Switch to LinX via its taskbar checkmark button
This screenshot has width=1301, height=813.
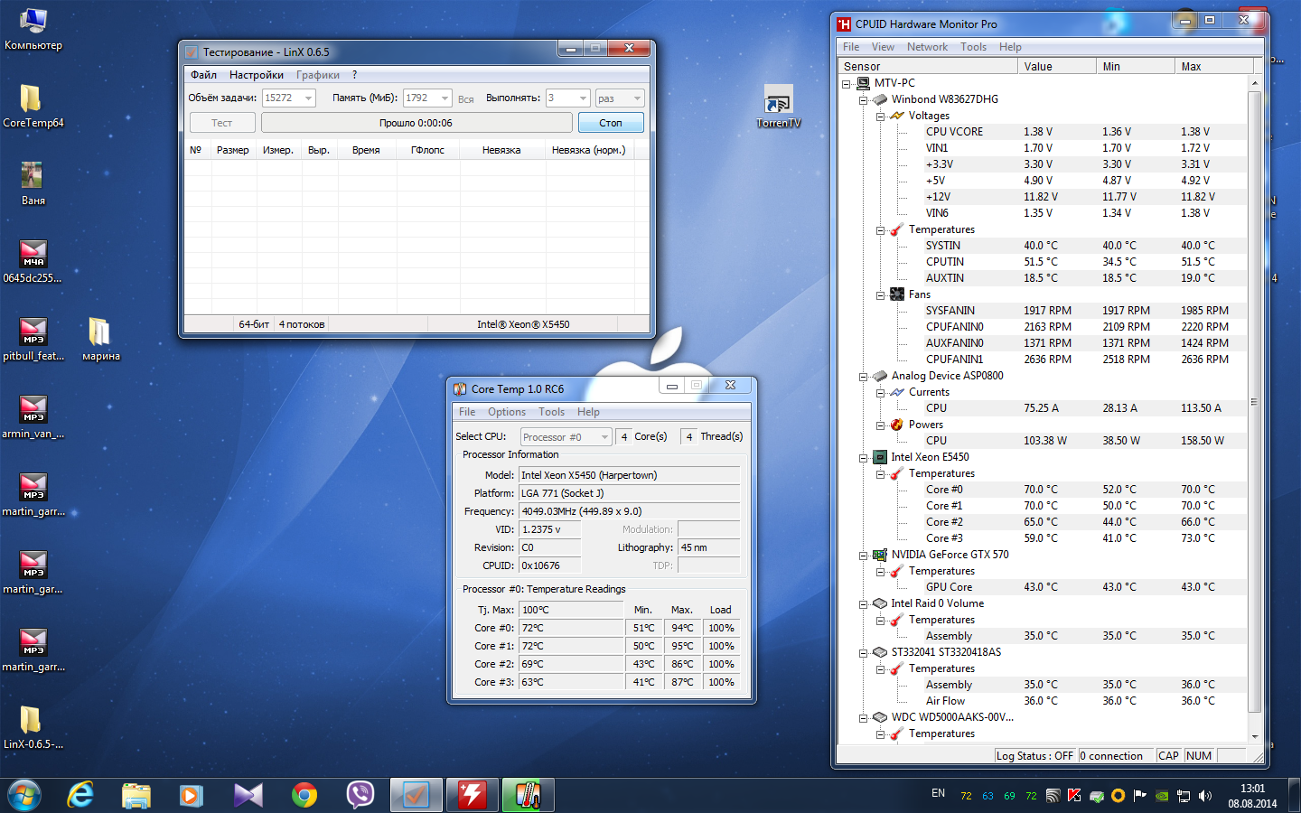tap(416, 795)
